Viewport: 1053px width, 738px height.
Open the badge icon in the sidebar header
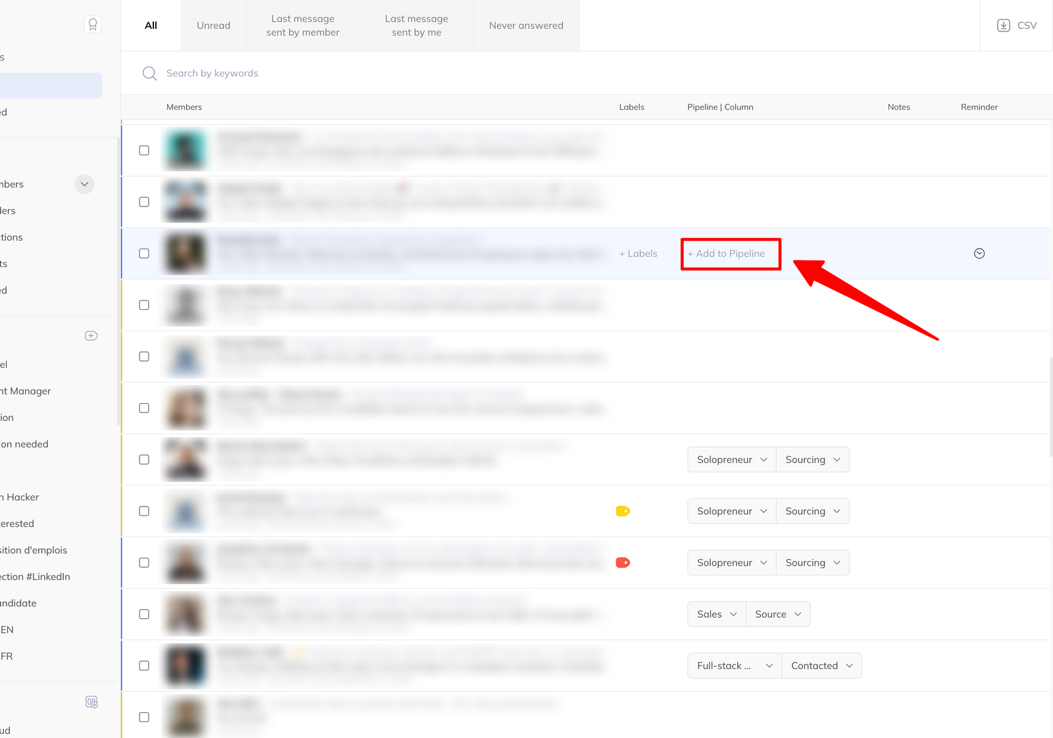(x=93, y=24)
